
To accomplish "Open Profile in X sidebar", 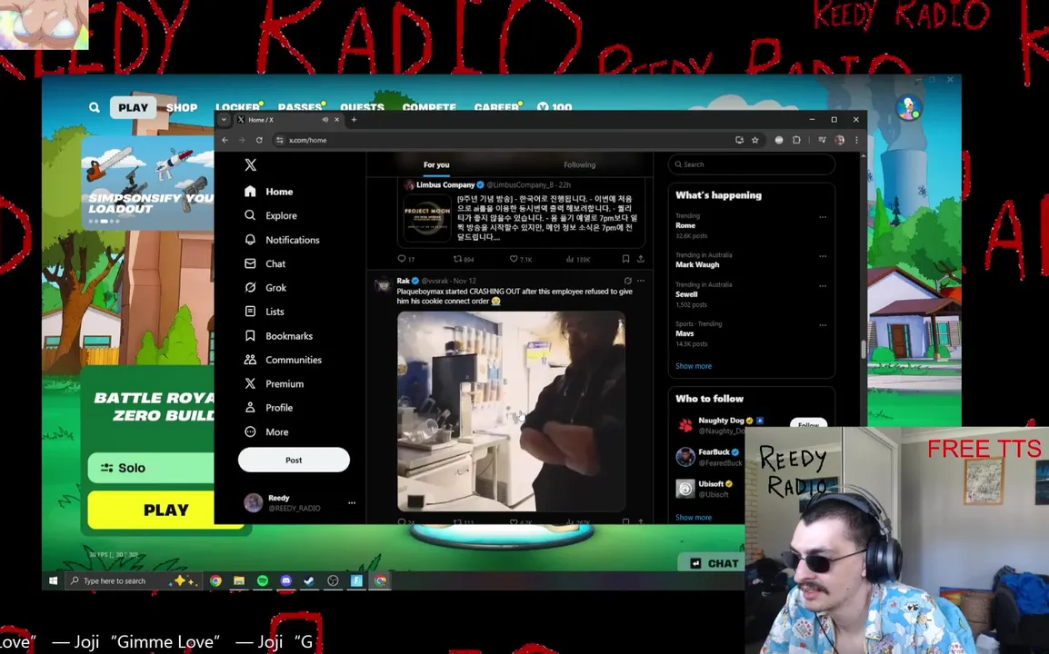I will tap(269, 408).
